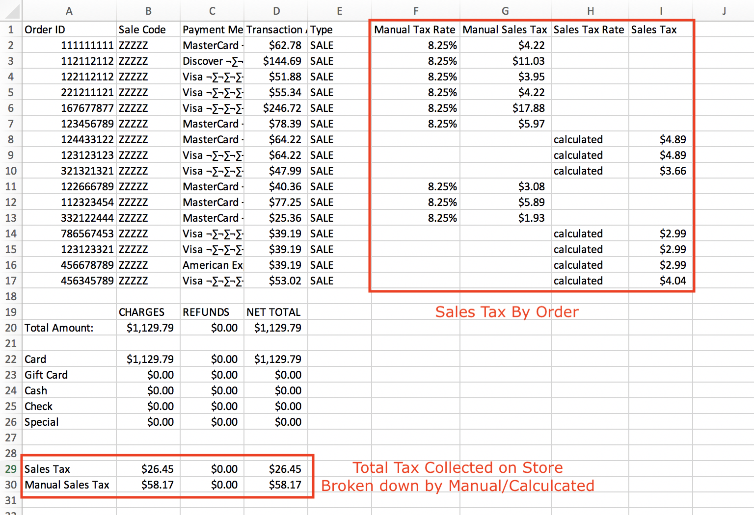
Task: Click the $26.45 Sales Tax net total cell
Action: (x=276, y=469)
